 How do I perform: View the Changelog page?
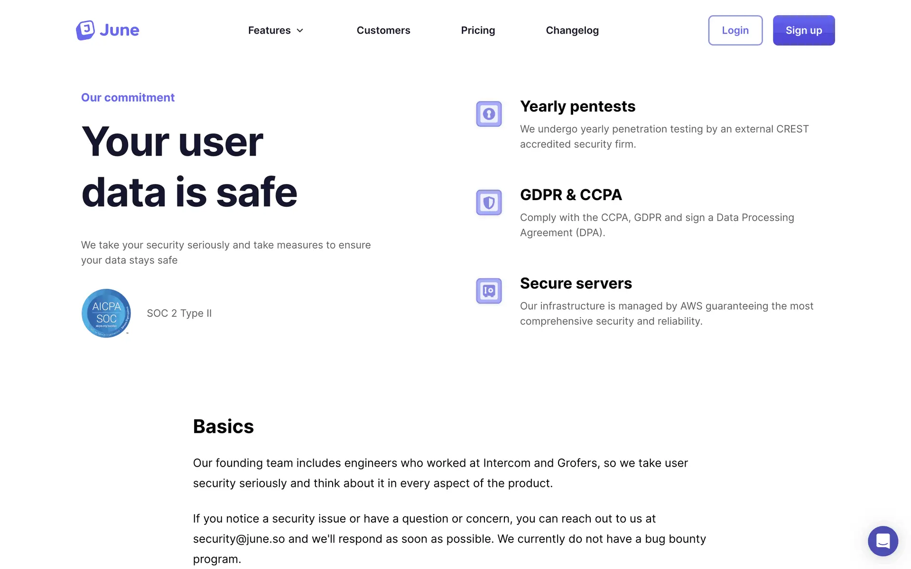point(572,30)
